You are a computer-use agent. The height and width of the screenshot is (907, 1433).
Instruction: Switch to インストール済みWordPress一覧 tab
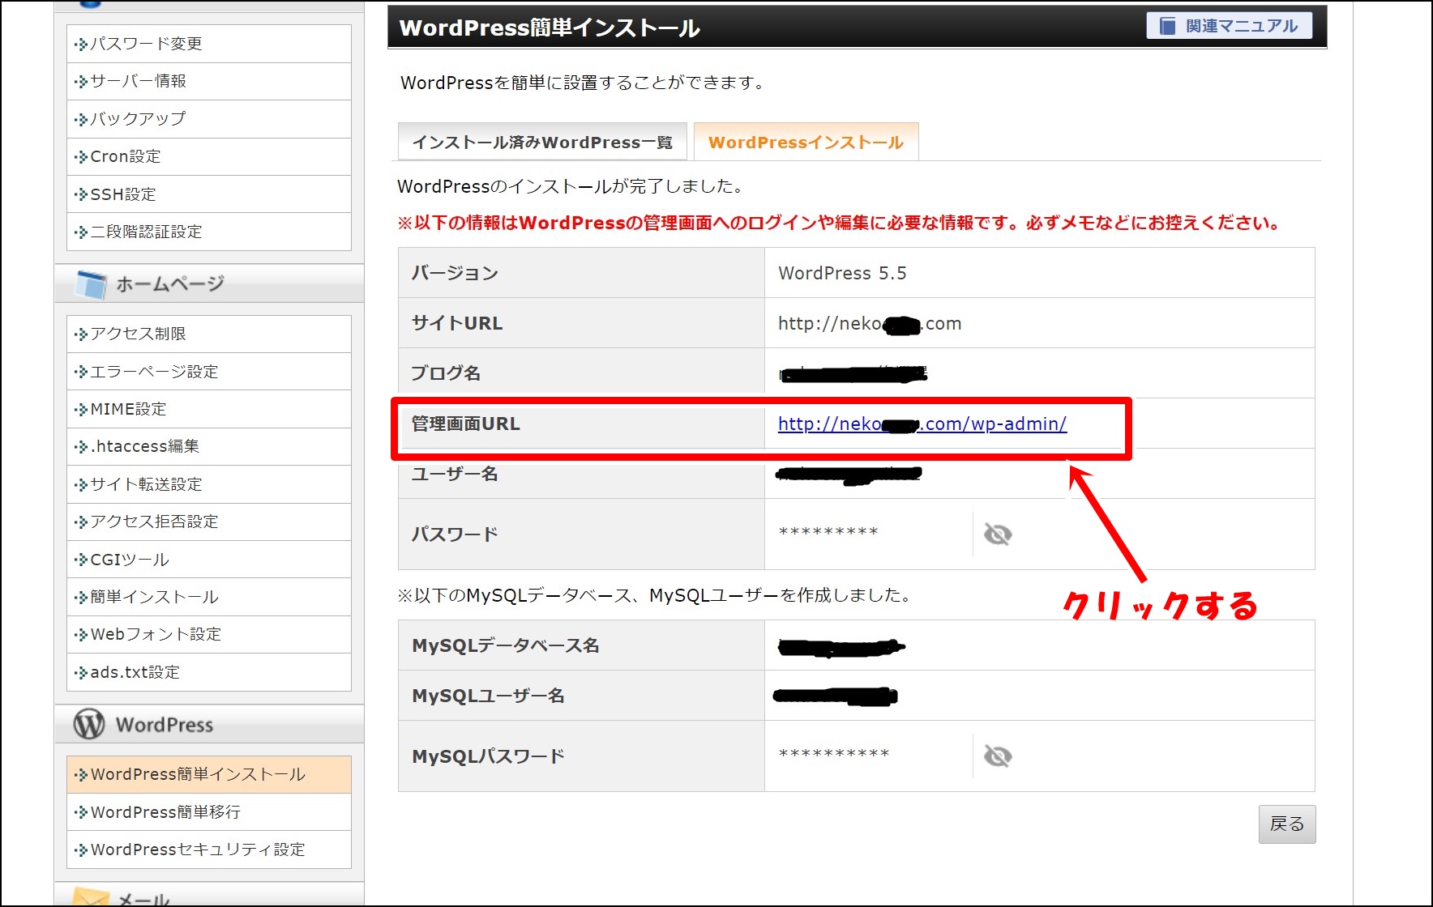coord(542,143)
